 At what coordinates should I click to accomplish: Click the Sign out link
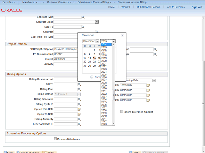click(197, 7)
